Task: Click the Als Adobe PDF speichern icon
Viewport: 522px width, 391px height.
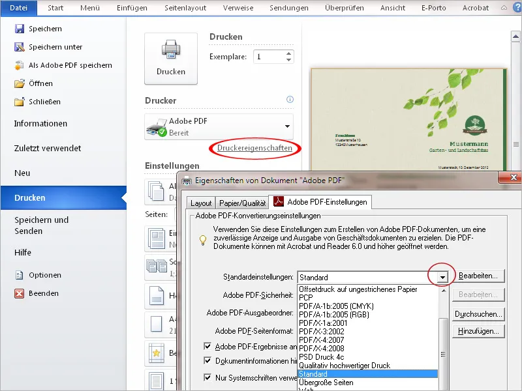Action: pos(20,65)
